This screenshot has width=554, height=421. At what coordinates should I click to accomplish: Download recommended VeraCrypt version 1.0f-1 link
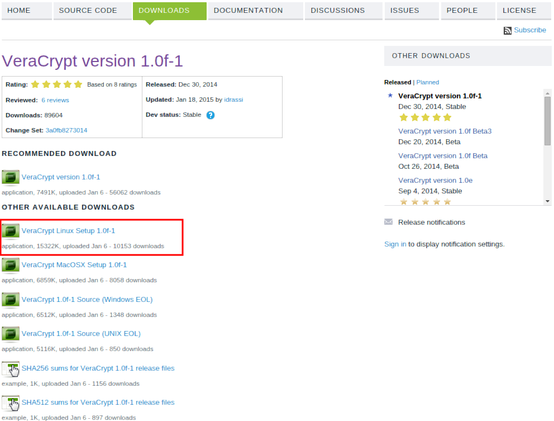point(61,177)
